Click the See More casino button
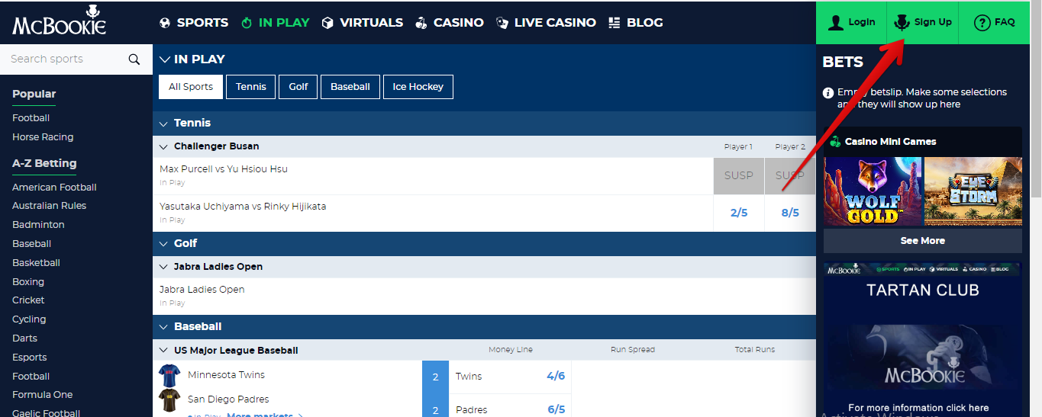The height and width of the screenshot is (417, 1042). pos(923,241)
